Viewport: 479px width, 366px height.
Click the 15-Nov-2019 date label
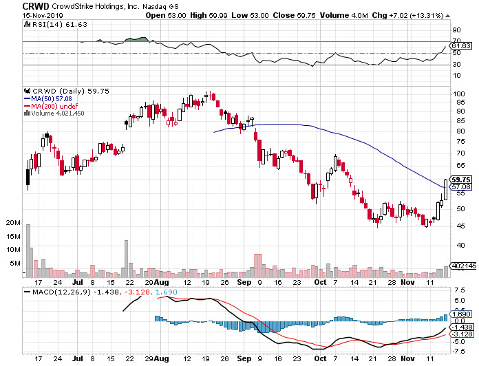pos(43,16)
